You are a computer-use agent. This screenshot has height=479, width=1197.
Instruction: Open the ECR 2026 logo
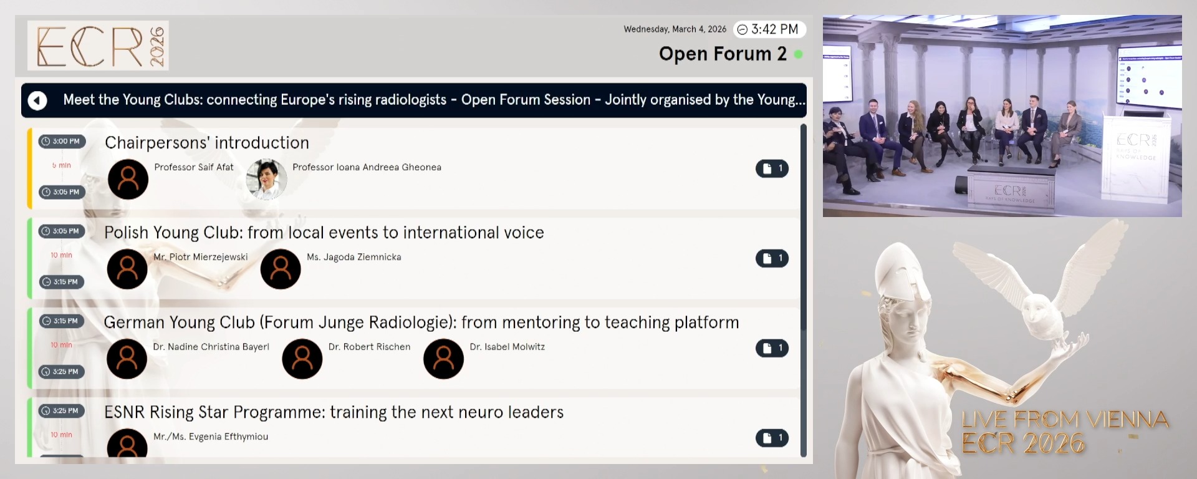pyautogui.click(x=98, y=46)
